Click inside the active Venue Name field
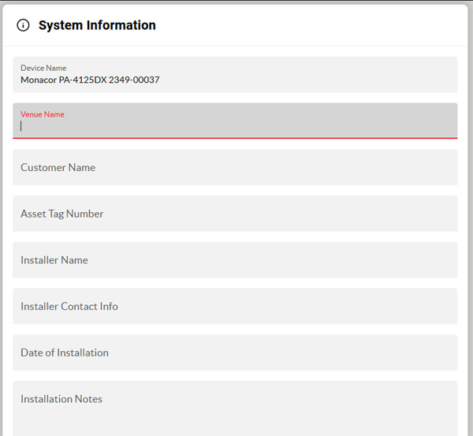Screen dimensions: 473x436 pos(236,125)
